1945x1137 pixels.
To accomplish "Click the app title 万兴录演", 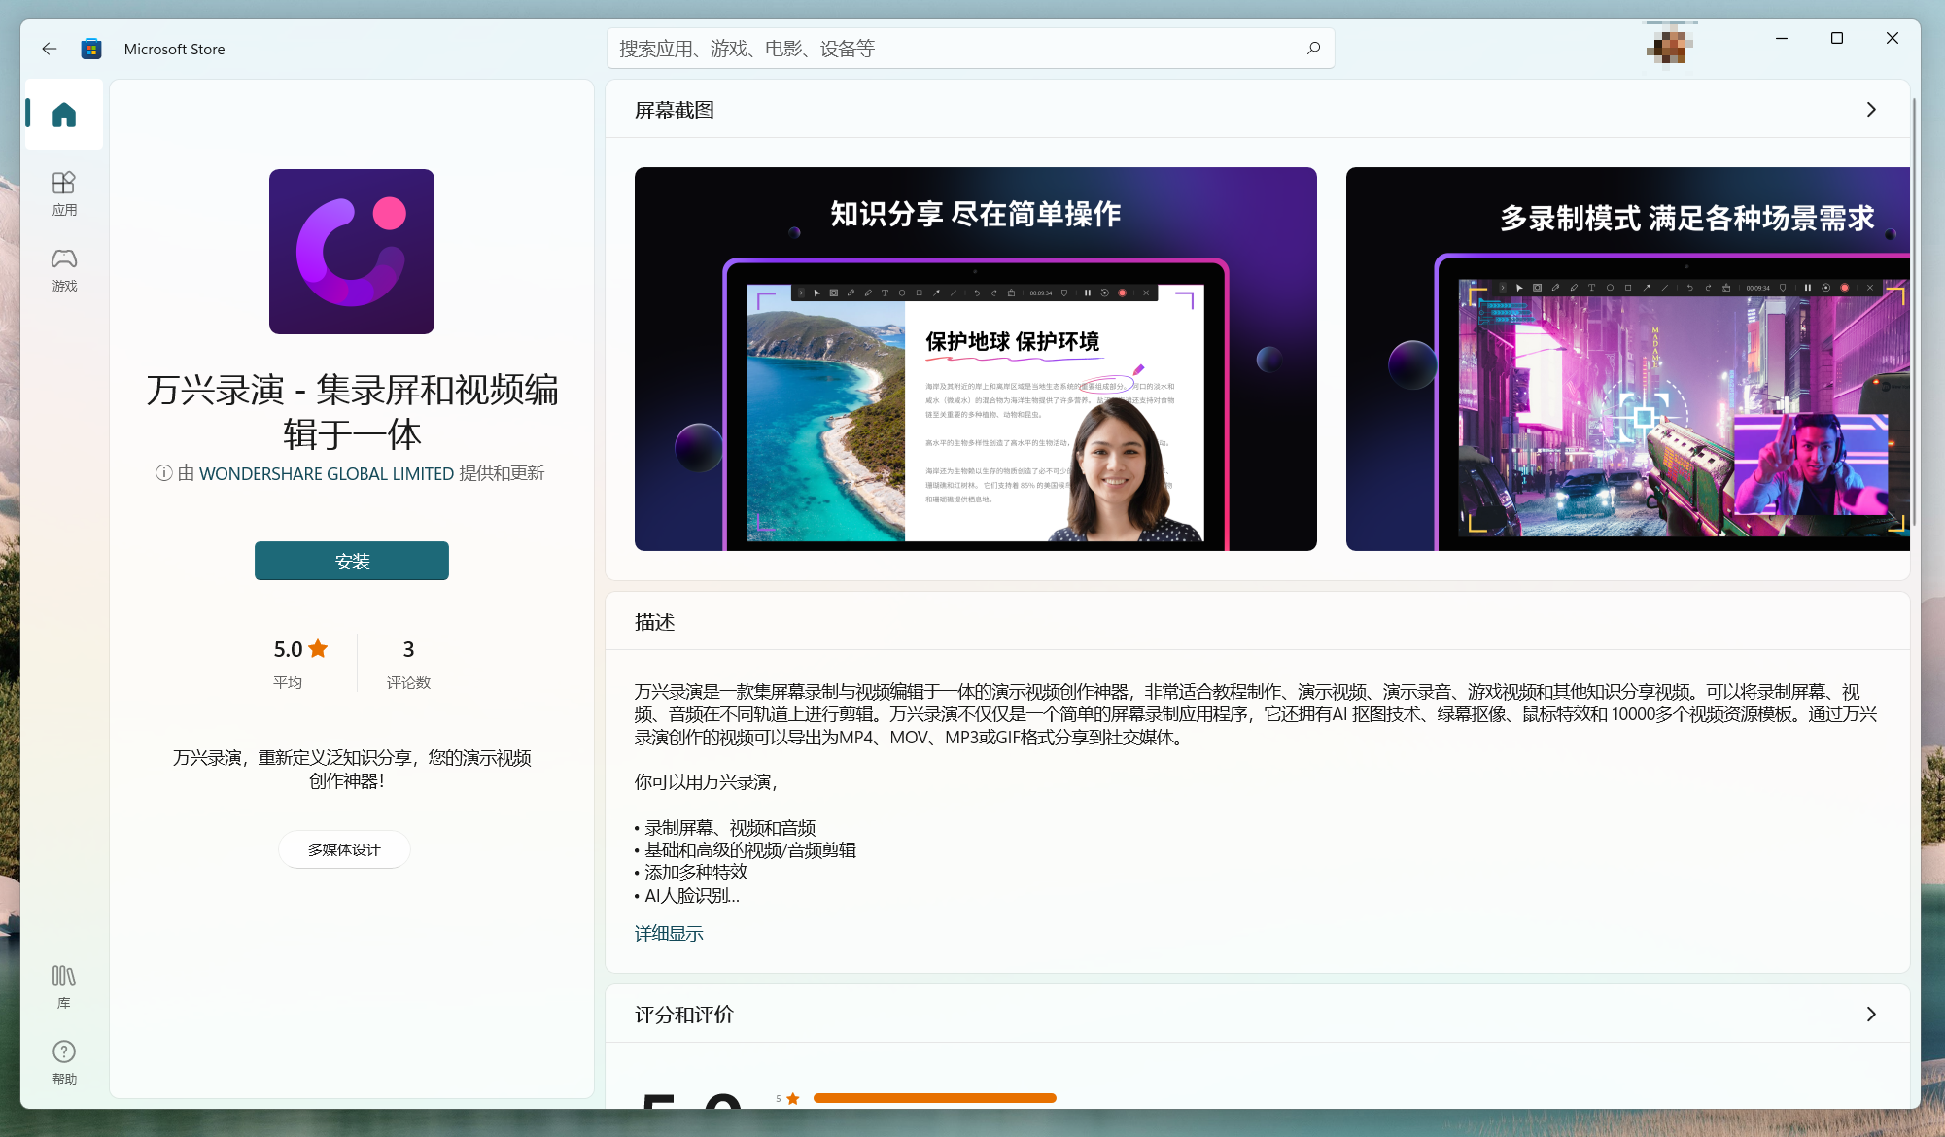I will 352,412.
